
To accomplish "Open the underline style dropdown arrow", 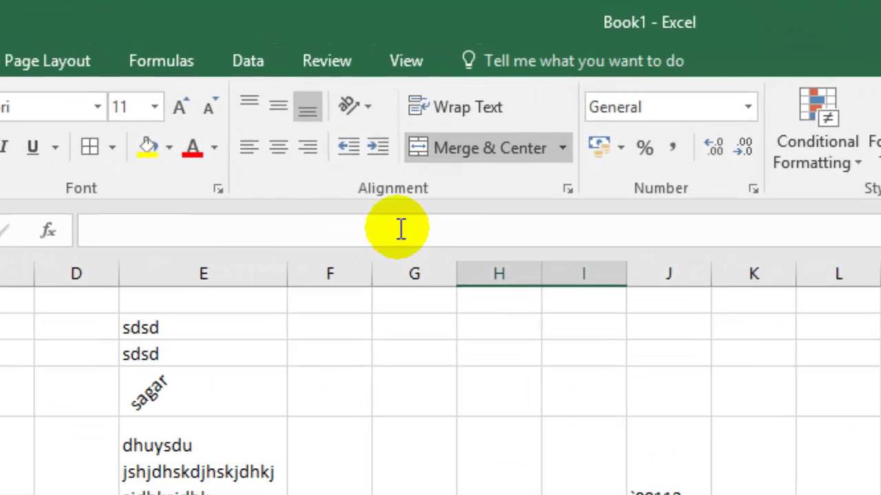I will 55,147.
